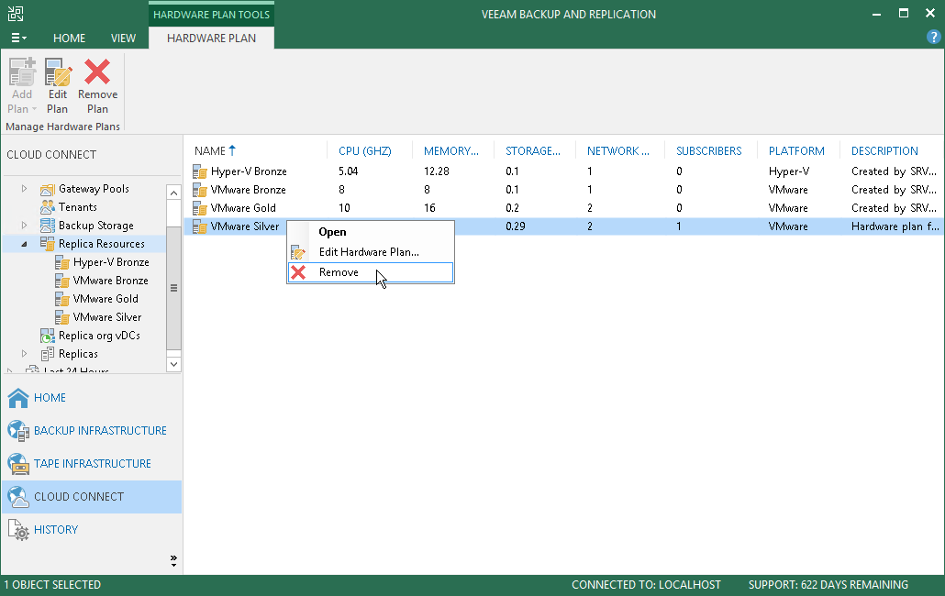The image size is (945, 596).
Task: Click the Remove Plan red X icon
Action: tap(97, 72)
